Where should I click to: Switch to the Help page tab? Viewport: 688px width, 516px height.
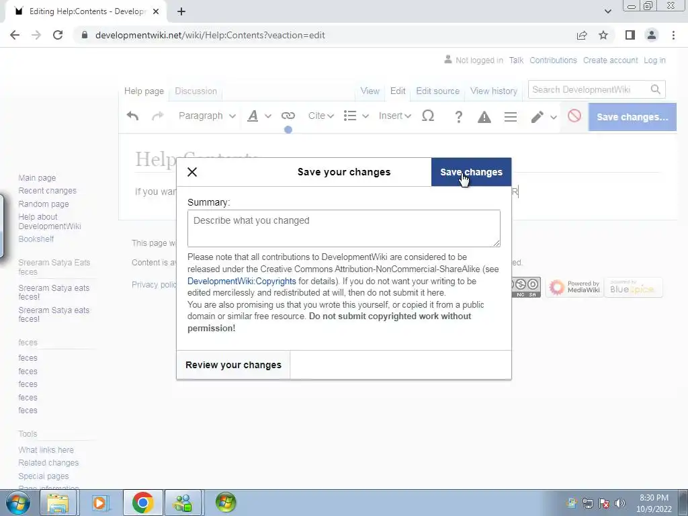click(144, 91)
